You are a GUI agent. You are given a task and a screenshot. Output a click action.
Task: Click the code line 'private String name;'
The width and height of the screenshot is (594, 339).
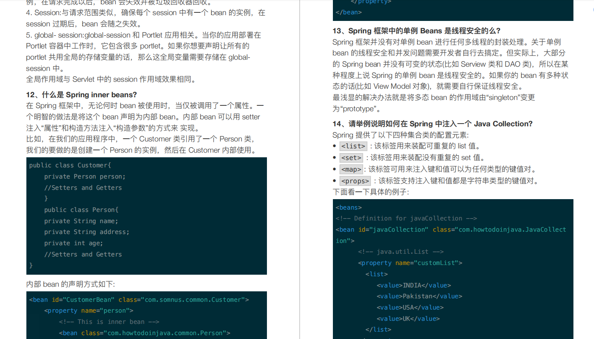pyautogui.click(x=81, y=221)
